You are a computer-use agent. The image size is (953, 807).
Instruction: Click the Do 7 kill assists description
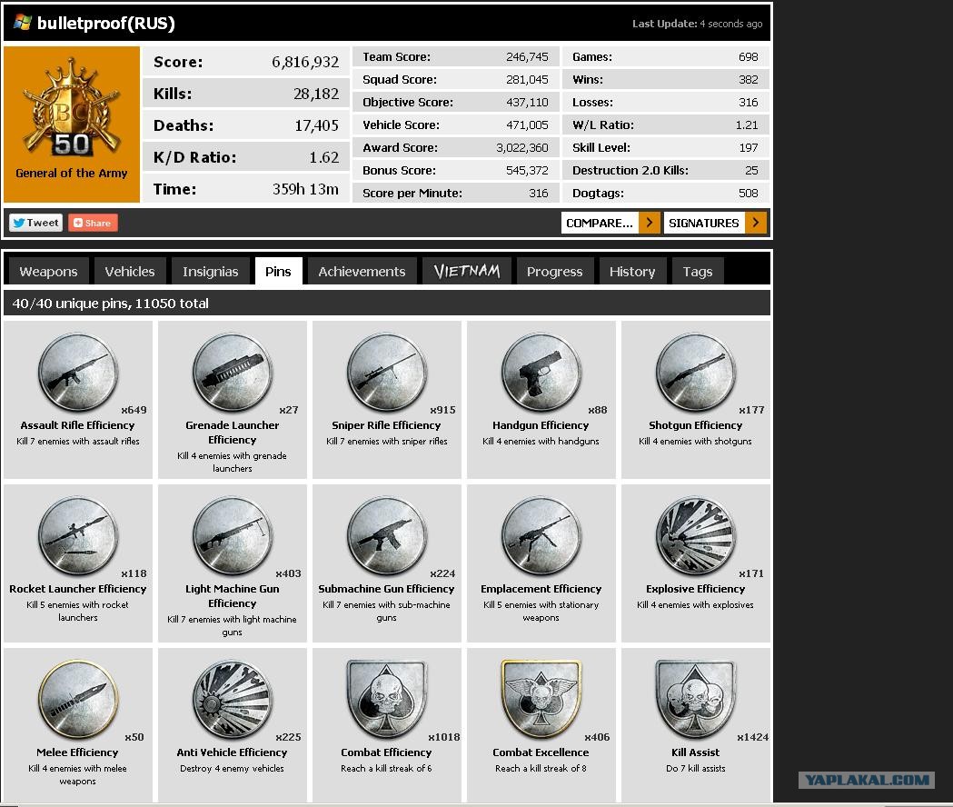coord(695,768)
